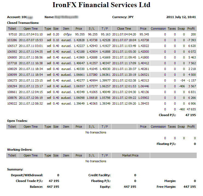203x196 pixels.
Task: Click the Open Trades heading
Action: click(x=17, y=121)
